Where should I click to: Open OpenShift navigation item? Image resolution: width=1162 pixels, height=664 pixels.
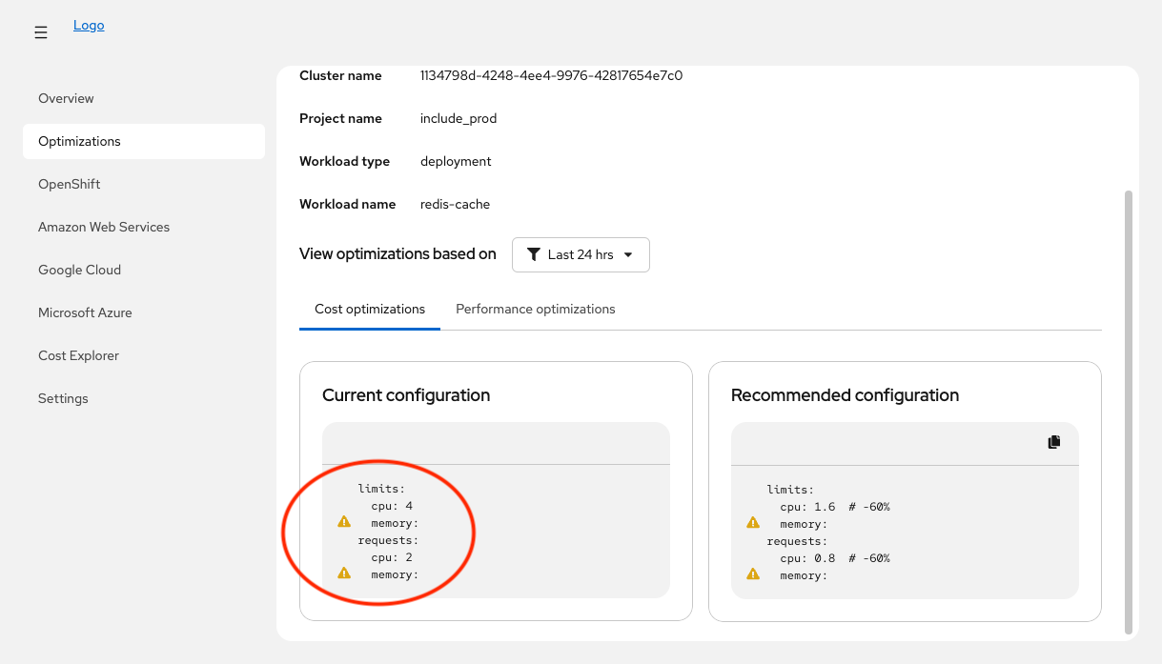(x=69, y=184)
